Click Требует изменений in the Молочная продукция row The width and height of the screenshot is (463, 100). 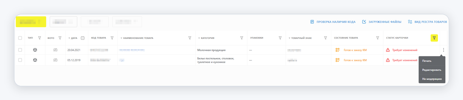(x=405, y=50)
